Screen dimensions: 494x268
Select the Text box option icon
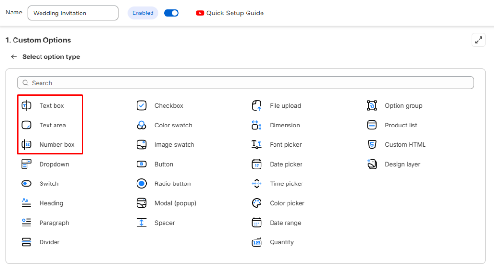(x=27, y=106)
